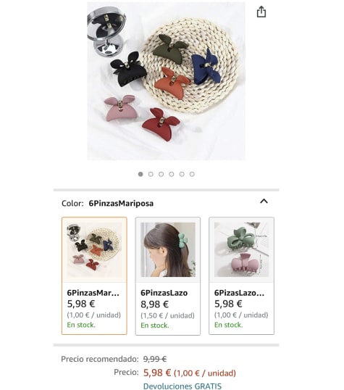Click the red 5,98 € Precio value
The height and width of the screenshot is (390, 344).
[x=157, y=373]
